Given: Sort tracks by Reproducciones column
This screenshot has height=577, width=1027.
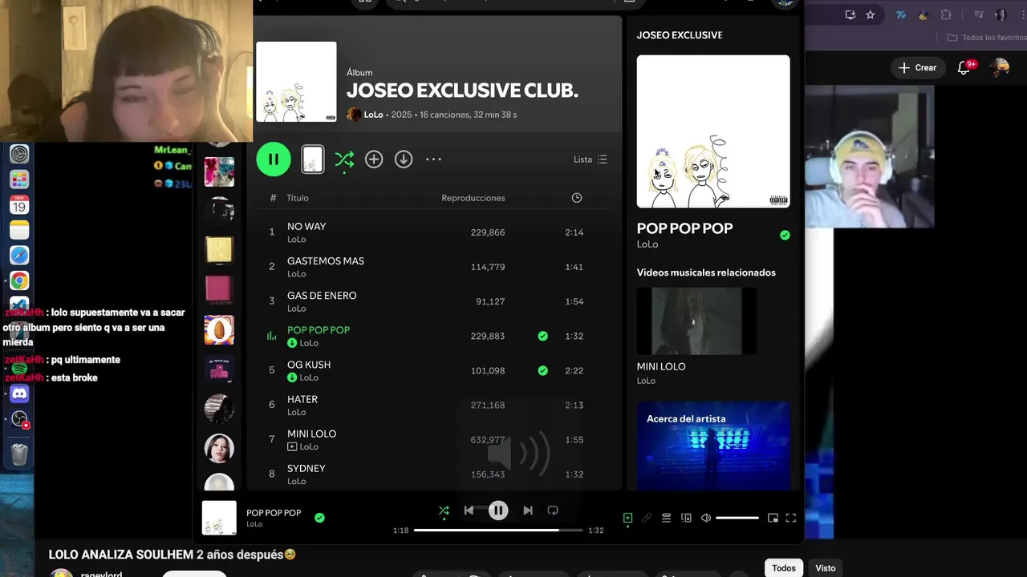Looking at the screenshot, I should pos(473,198).
